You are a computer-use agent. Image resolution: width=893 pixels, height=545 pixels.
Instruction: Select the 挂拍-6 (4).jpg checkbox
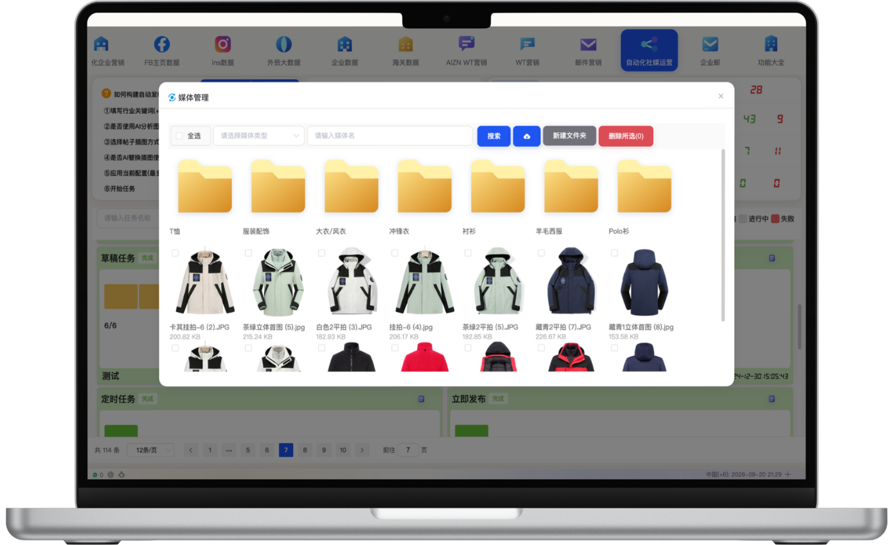[395, 253]
